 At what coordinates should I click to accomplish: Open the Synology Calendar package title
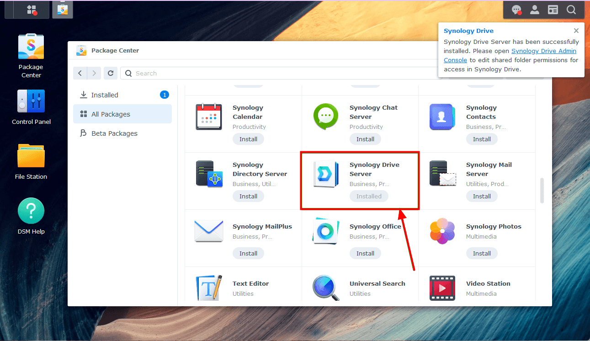pyautogui.click(x=248, y=112)
